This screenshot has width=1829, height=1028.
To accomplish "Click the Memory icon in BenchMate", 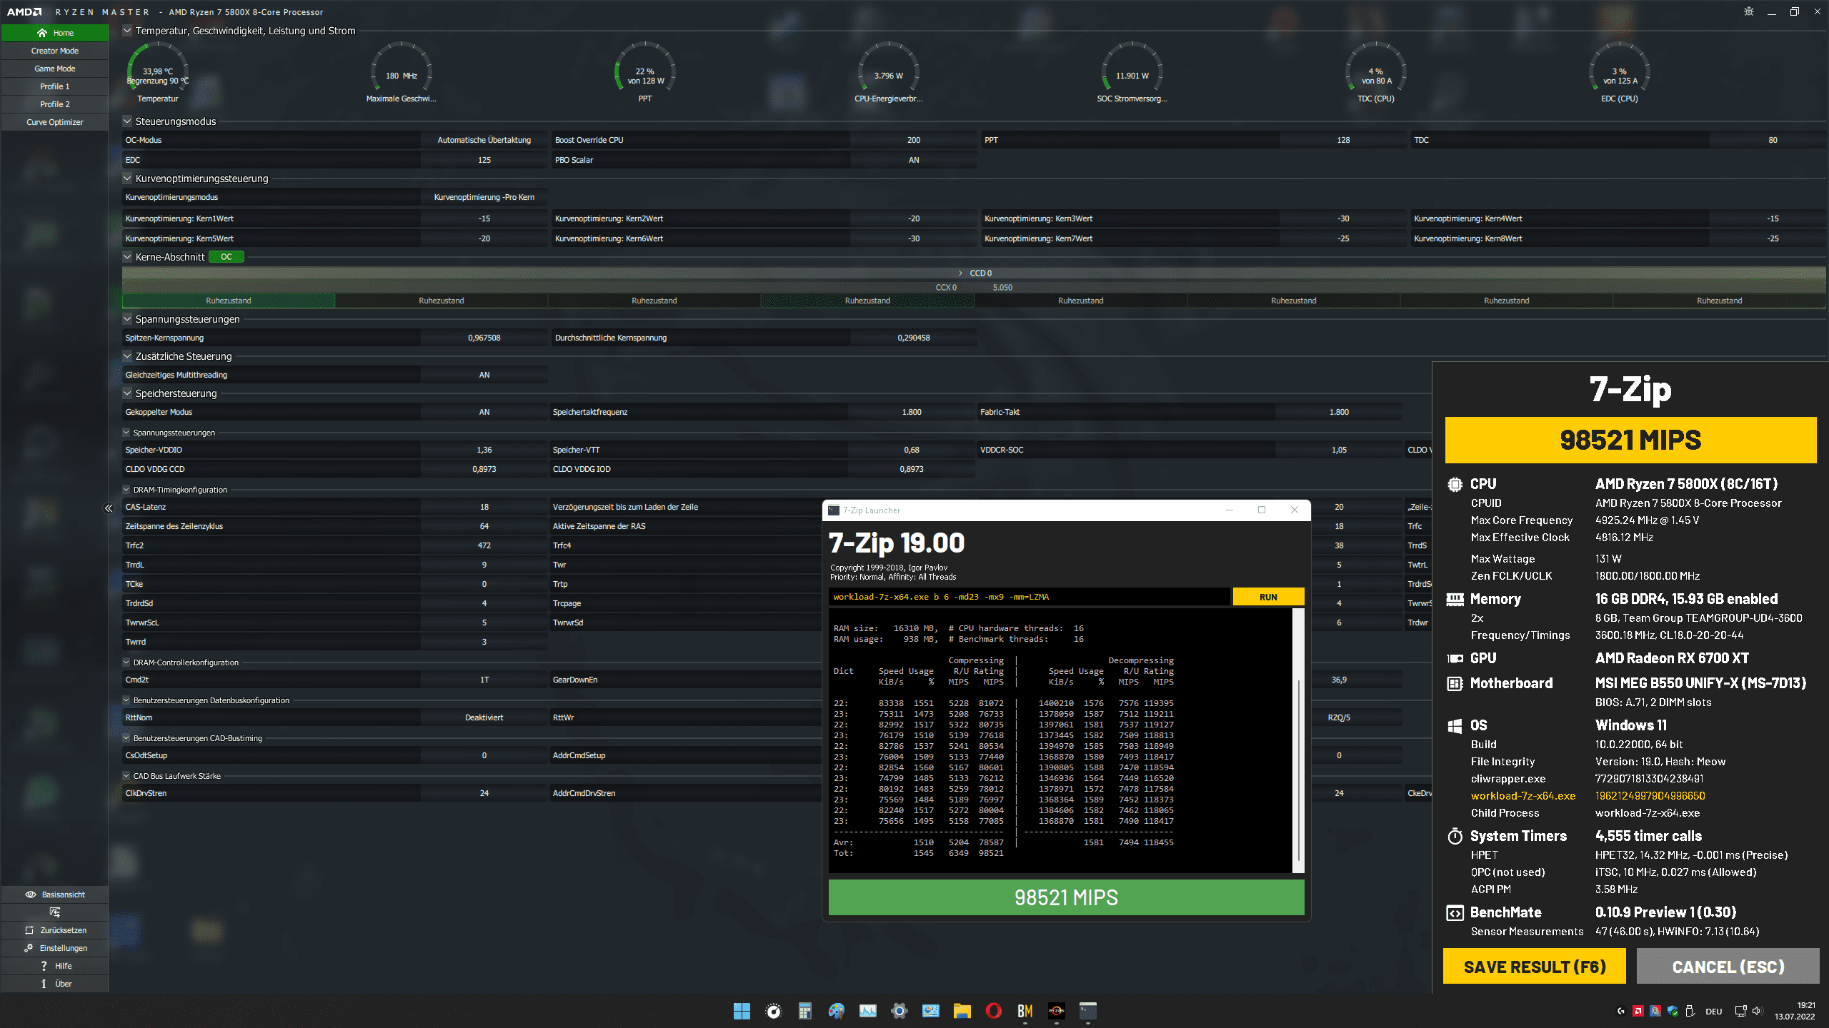I will pyautogui.click(x=1455, y=600).
